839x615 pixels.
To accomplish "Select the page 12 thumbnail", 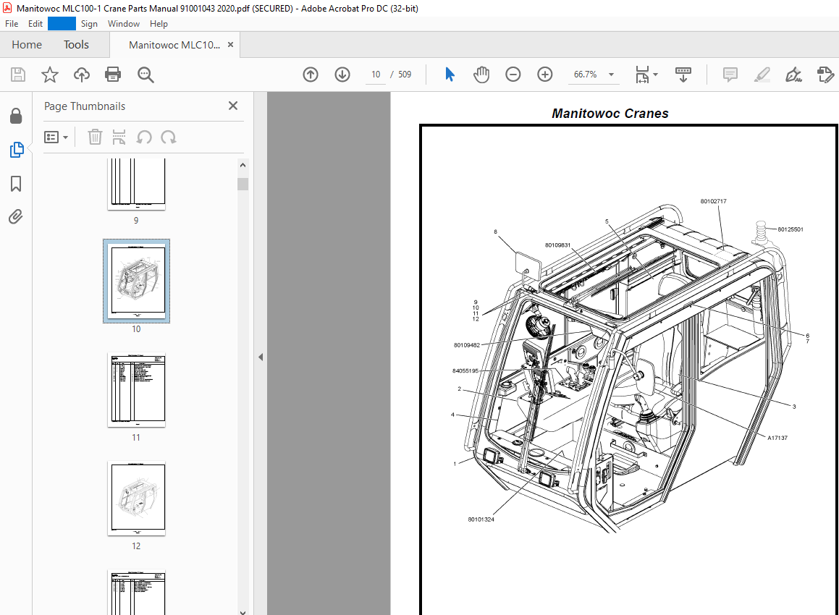I will point(136,498).
